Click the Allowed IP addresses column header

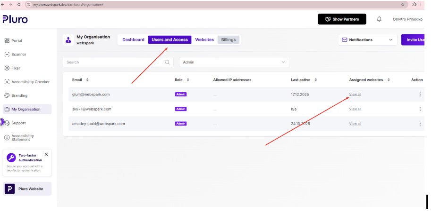coord(232,79)
